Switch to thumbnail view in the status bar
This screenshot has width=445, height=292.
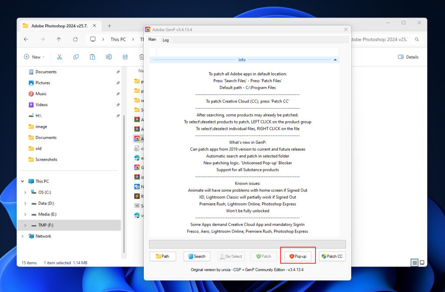click(x=422, y=262)
